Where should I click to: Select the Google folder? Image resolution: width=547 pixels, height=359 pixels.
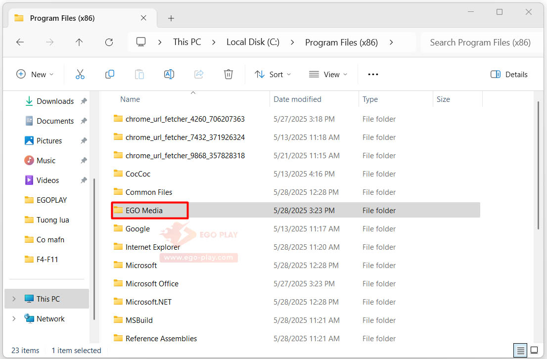(137, 229)
